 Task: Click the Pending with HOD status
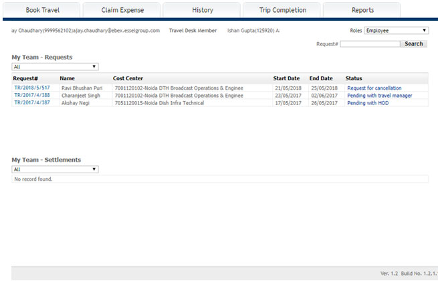368,103
